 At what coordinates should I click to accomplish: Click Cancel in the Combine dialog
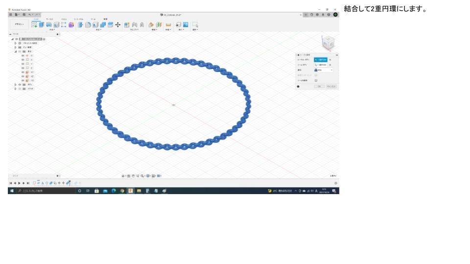(331, 87)
